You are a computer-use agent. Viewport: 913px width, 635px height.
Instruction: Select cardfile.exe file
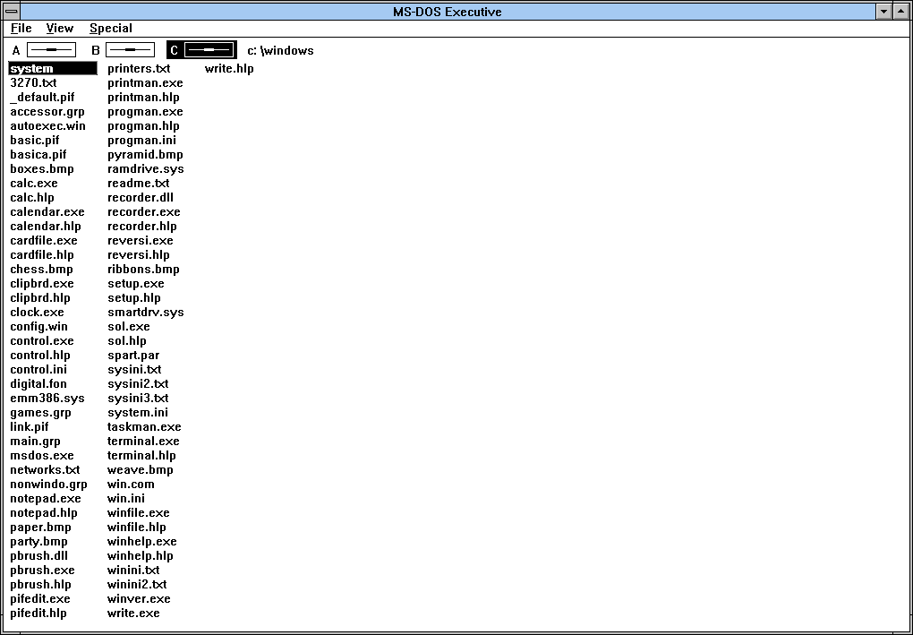pos(44,241)
